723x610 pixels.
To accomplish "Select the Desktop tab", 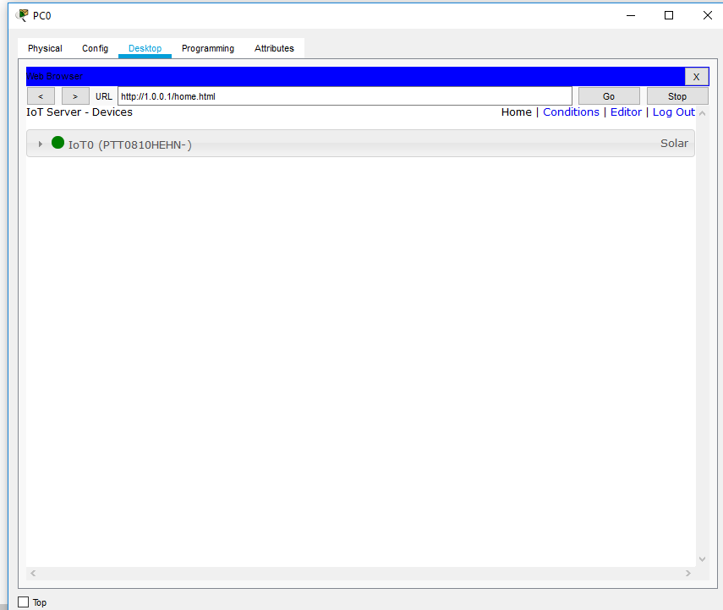I will click(x=145, y=48).
